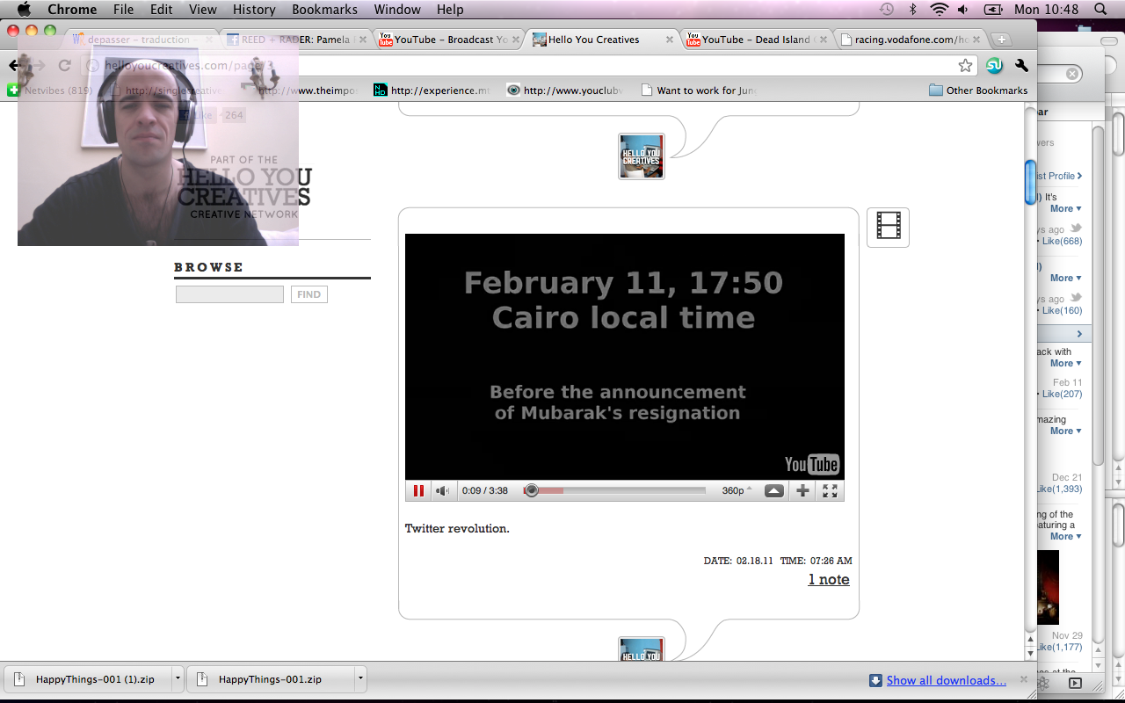Pause the YouTube video
This screenshot has width=1125, height=703.
click(x=418, y=490)
